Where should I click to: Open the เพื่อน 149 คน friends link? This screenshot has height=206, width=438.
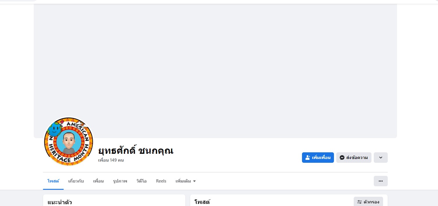[111, 160]
